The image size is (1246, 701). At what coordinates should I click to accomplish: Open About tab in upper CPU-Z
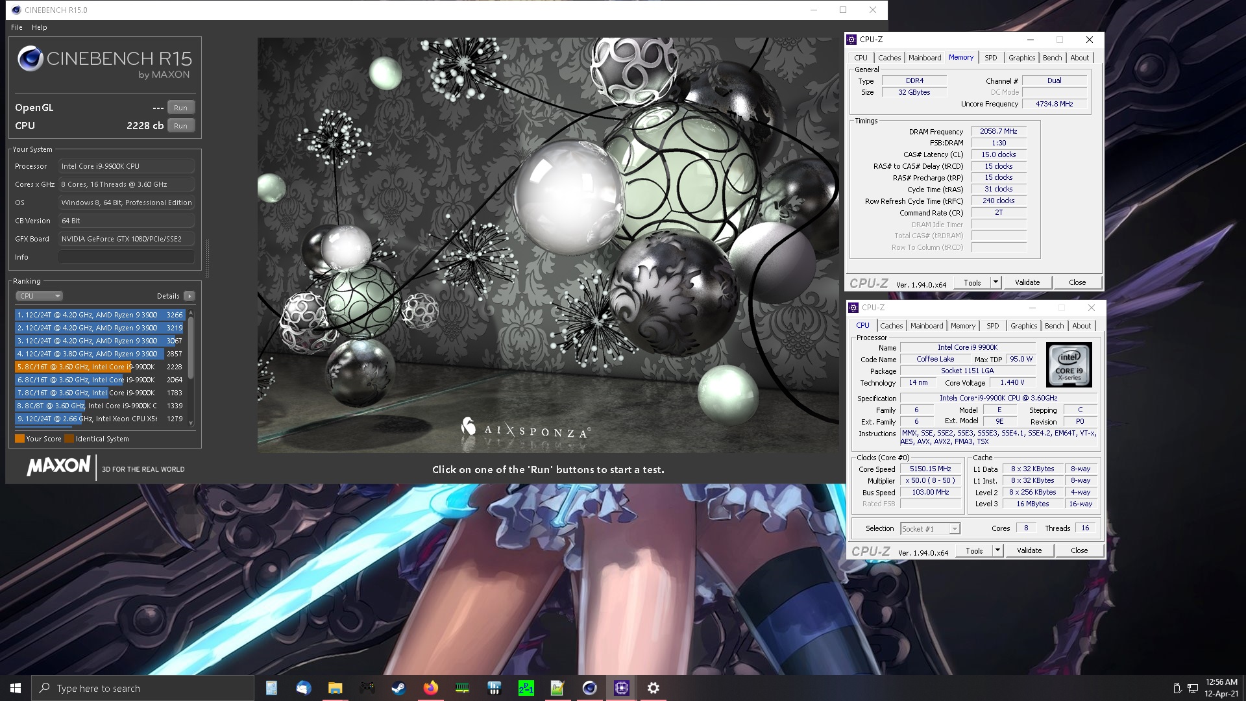click(x=1080, y=58)
